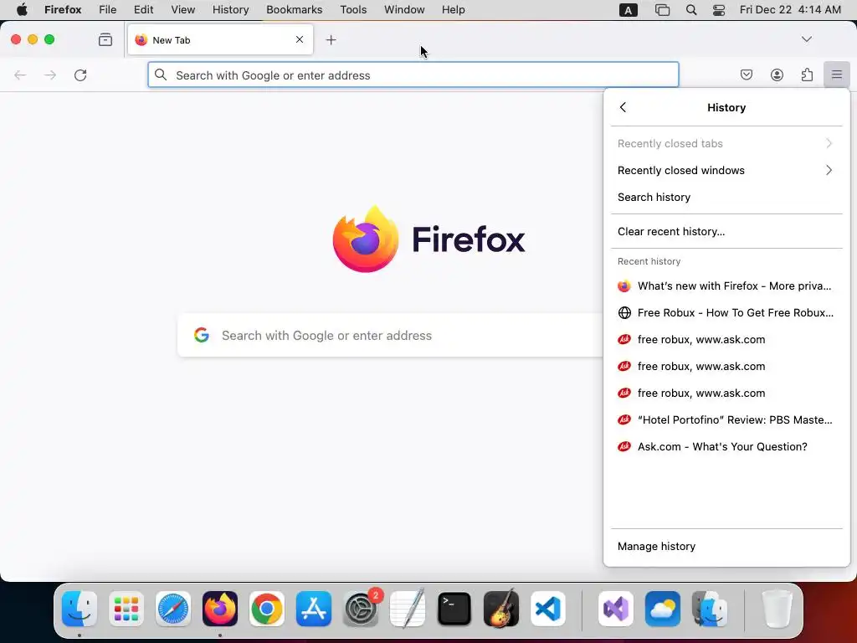Click the Google search box on page
Image resolution: width=857 pixels, height=643 pixels.
(390, 335)
